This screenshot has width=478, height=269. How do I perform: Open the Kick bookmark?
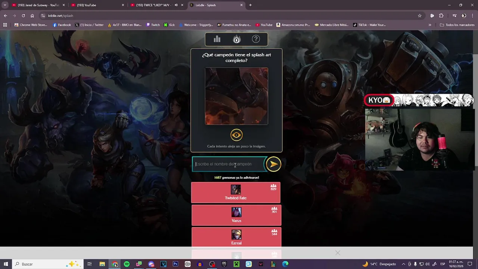[169, 25]
